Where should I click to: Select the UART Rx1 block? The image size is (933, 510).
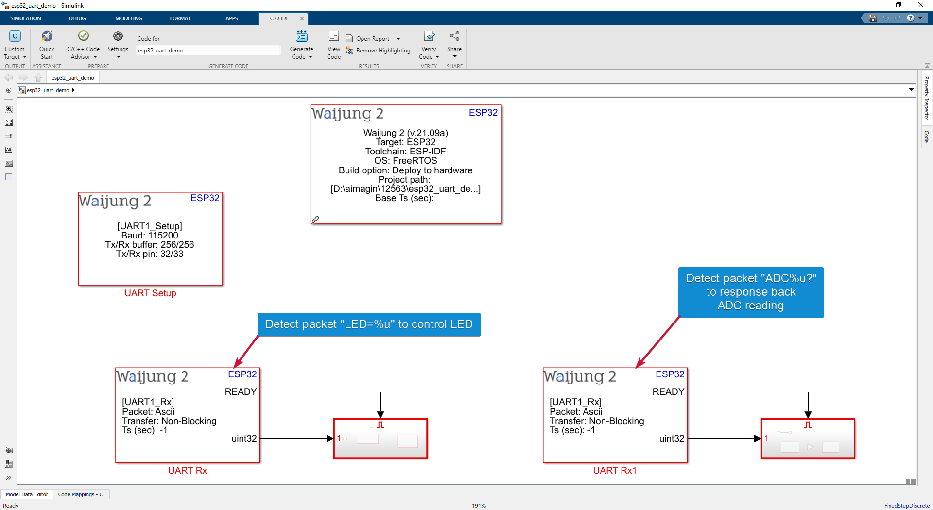coord(616,415)
